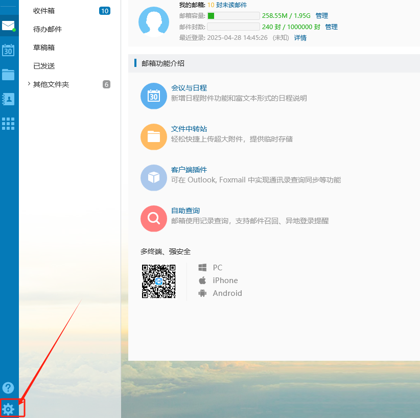Viewport: 420px width, 418px height.
Task: Expand the 其他文件夹 folder tree
Action: pos(29,84)
